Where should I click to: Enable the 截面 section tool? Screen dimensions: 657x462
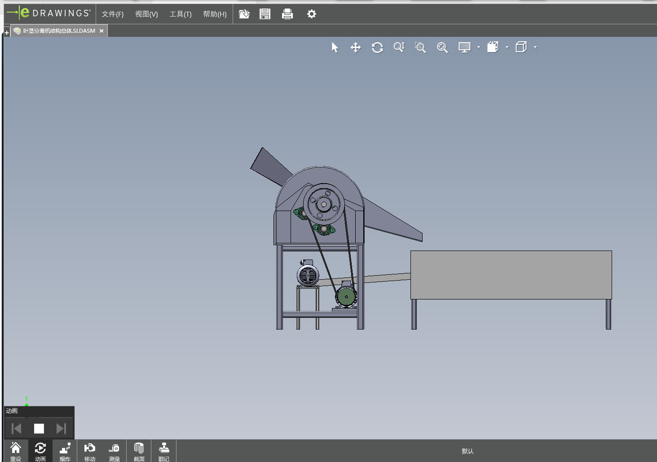139,451
